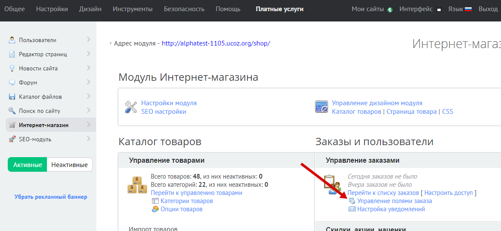The image size is (501, 231).
Task: Click the envelope icon for notification settings
Action: tap(352, 209)
